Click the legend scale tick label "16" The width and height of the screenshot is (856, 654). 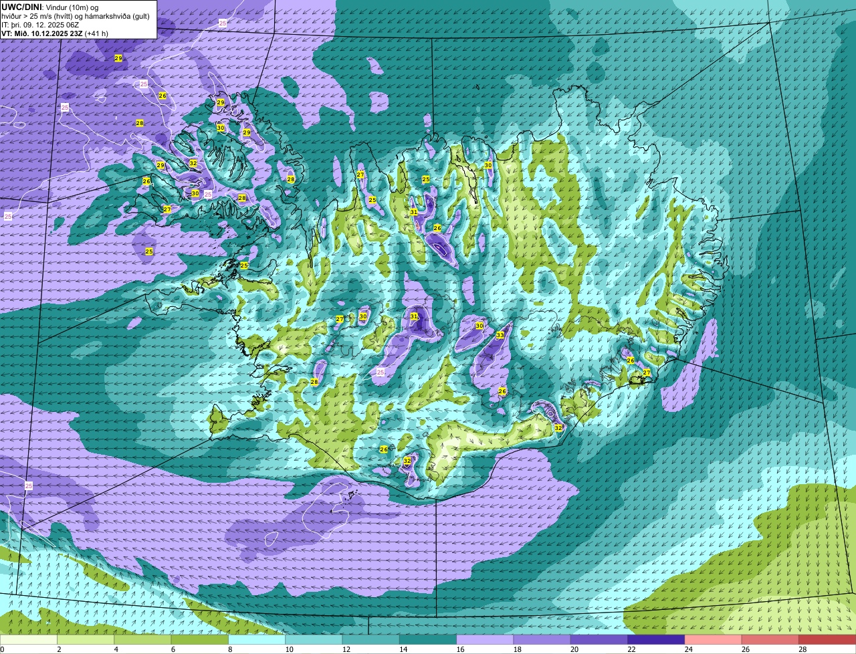459,649
